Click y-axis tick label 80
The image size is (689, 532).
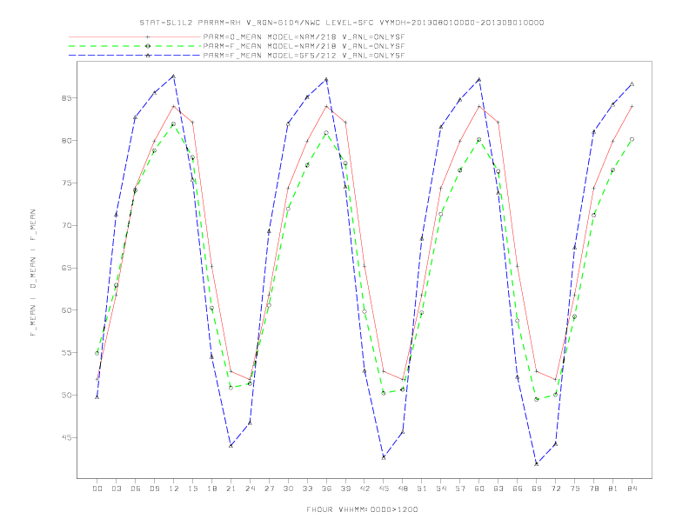point(66,141)
